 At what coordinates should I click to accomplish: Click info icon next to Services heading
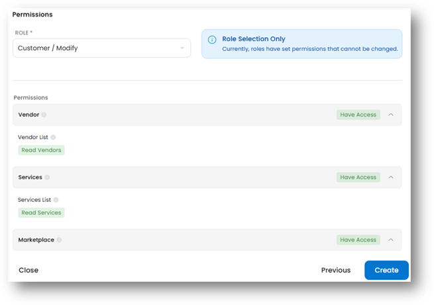pos(47,177)
